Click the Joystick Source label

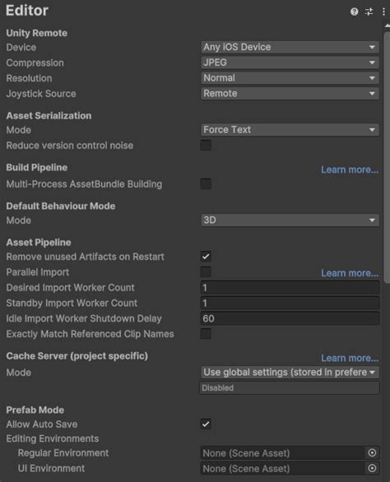click(x=41, y=94)
